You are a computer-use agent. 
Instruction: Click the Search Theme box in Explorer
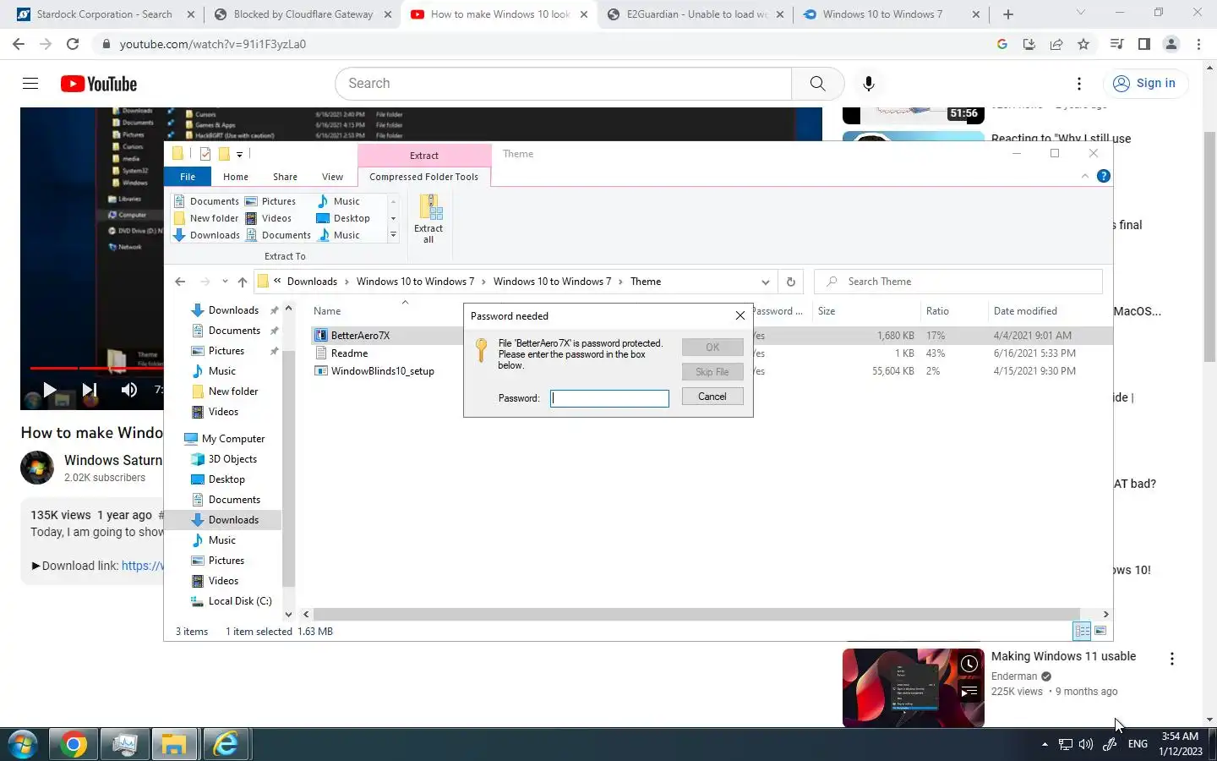958,282
